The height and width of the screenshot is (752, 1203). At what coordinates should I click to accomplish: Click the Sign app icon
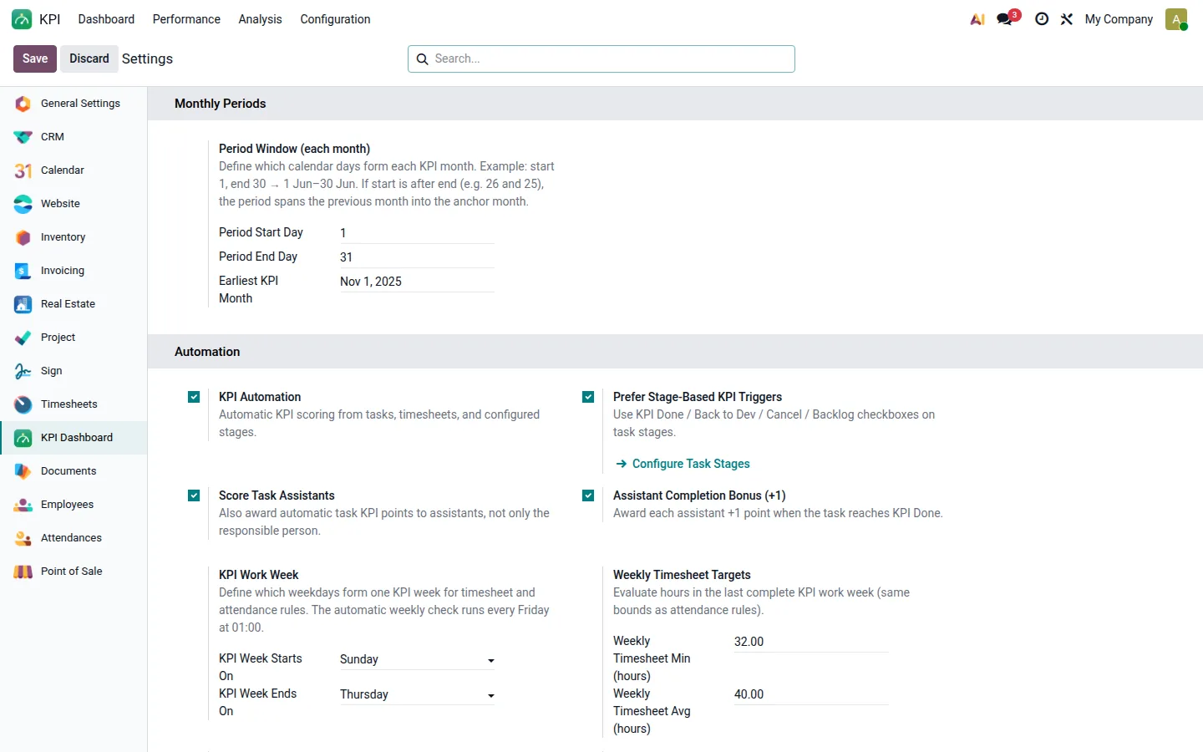click(x=23, y=371)
